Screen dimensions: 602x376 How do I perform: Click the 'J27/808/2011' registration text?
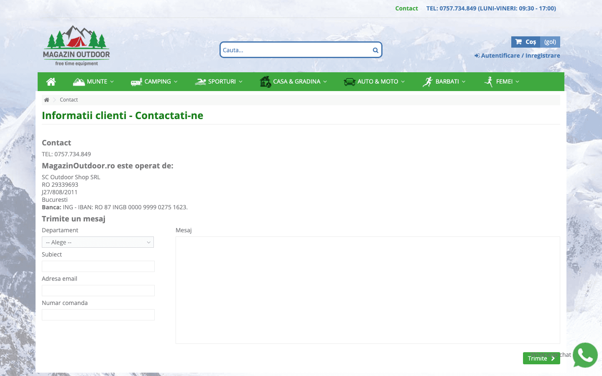pos(59,192)
